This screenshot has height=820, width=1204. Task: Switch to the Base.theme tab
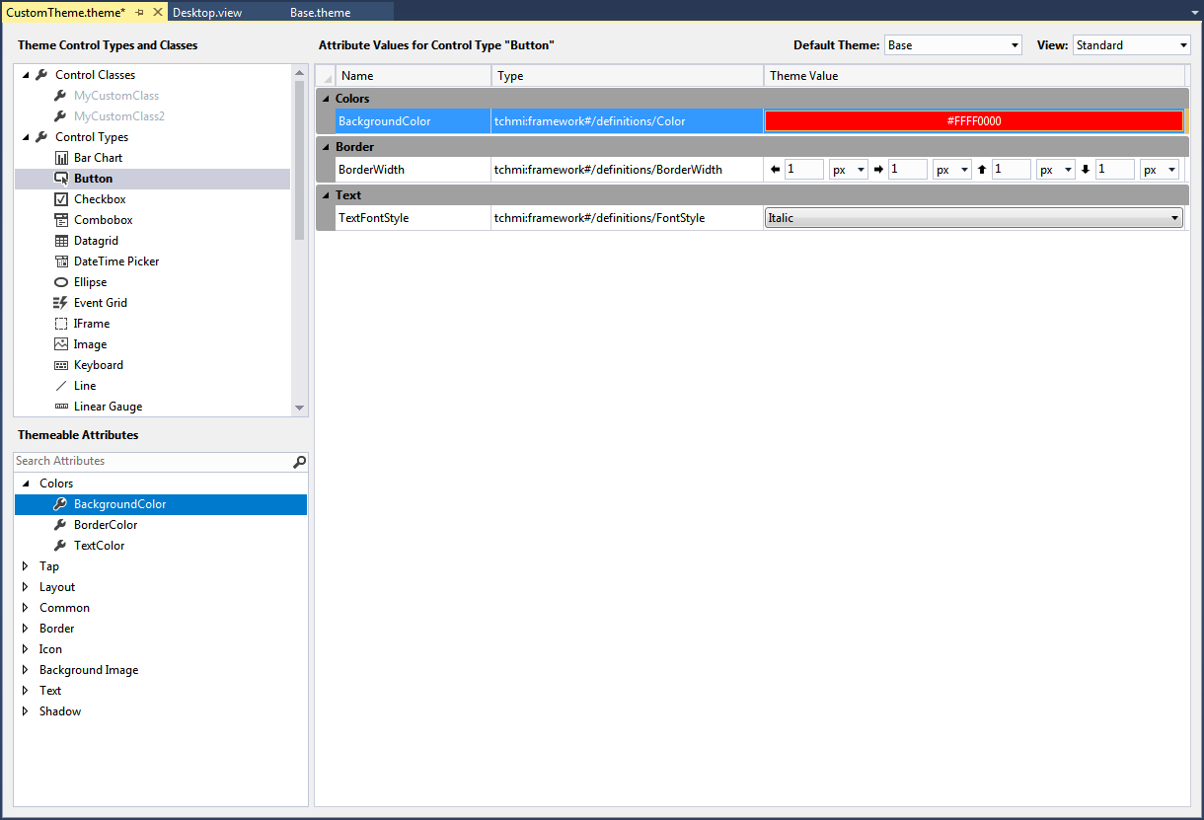click(321, 12)
